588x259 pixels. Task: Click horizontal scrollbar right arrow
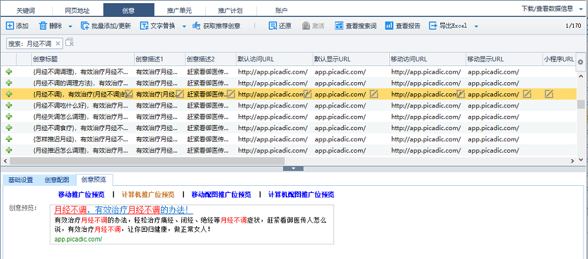572,161
